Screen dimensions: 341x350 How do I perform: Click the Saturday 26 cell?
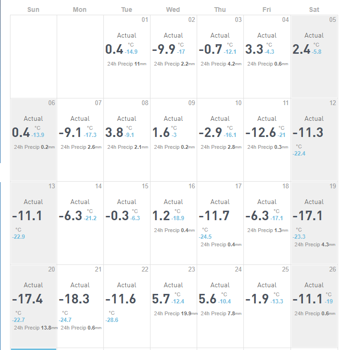pyautogui.click(x=314, y=306)
